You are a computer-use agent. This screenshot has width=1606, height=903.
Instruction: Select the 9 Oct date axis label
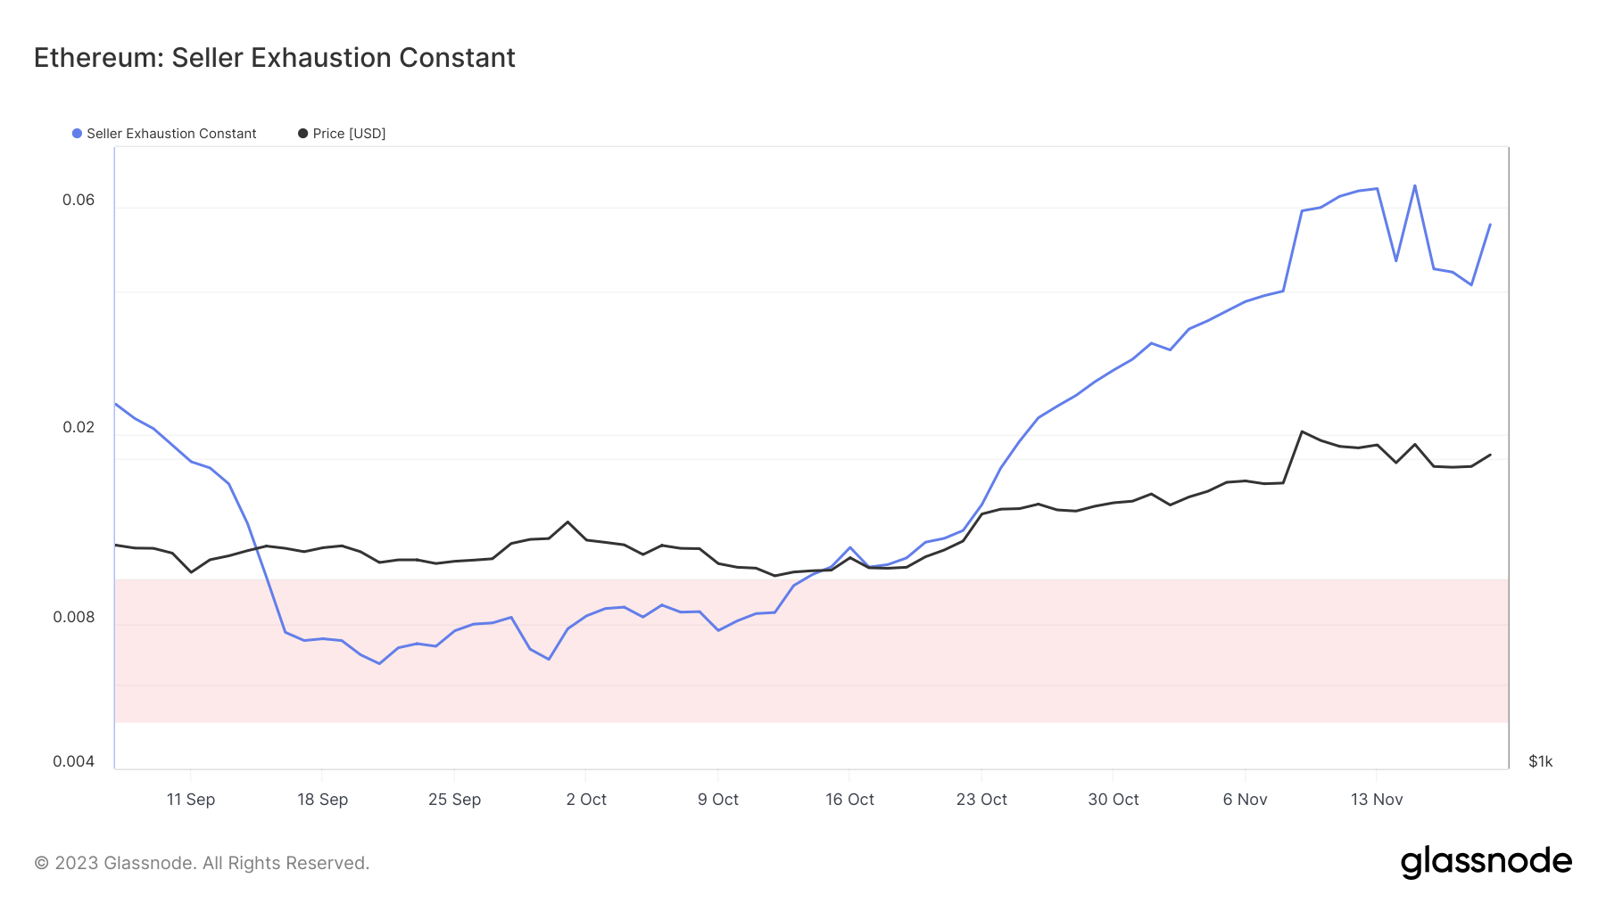(x=718, y=800)
